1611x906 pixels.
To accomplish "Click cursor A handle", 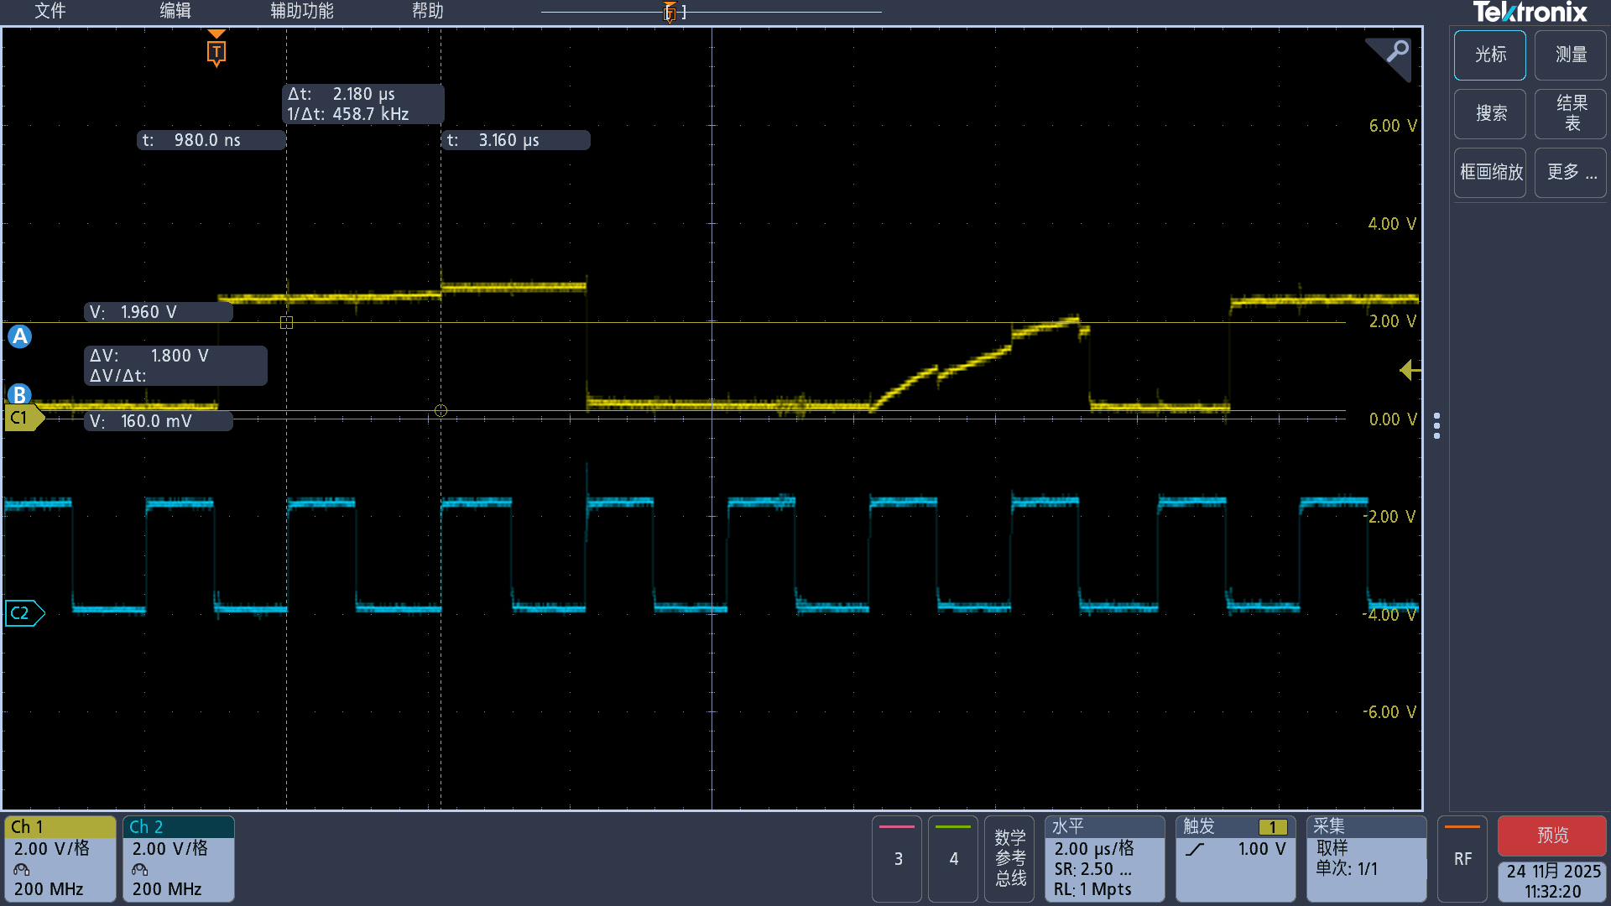I will (20, 336).
